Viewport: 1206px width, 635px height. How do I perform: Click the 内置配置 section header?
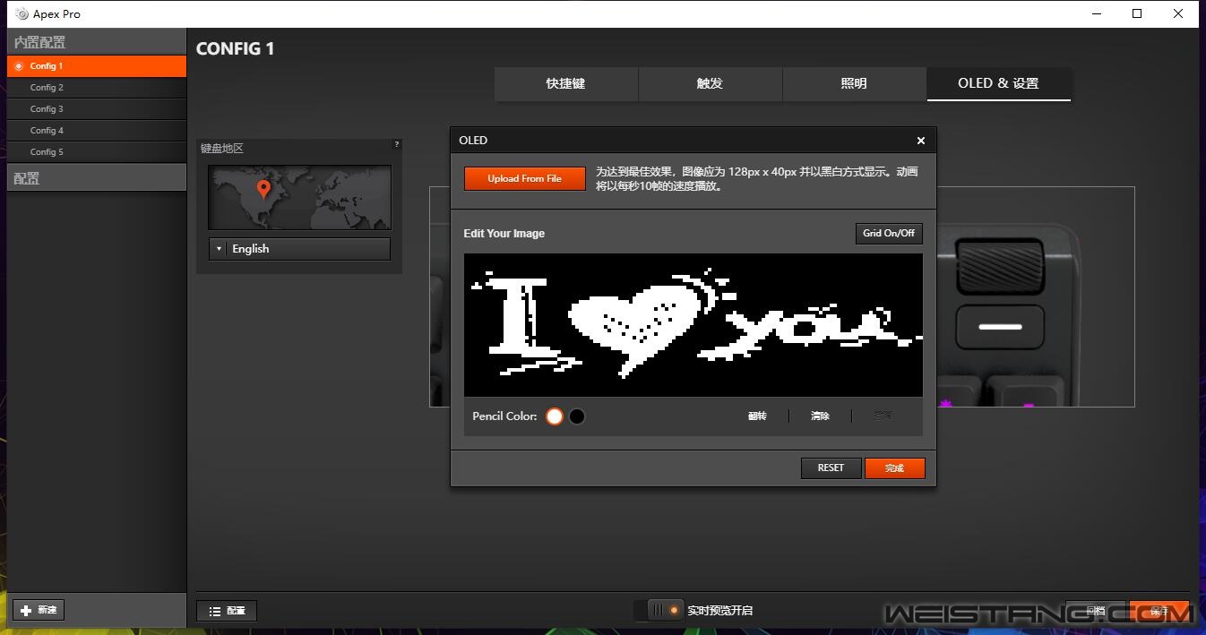tap(97, 42)
